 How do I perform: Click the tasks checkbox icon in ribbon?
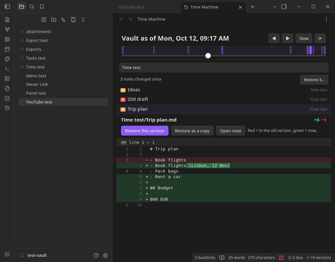(7, 98)
